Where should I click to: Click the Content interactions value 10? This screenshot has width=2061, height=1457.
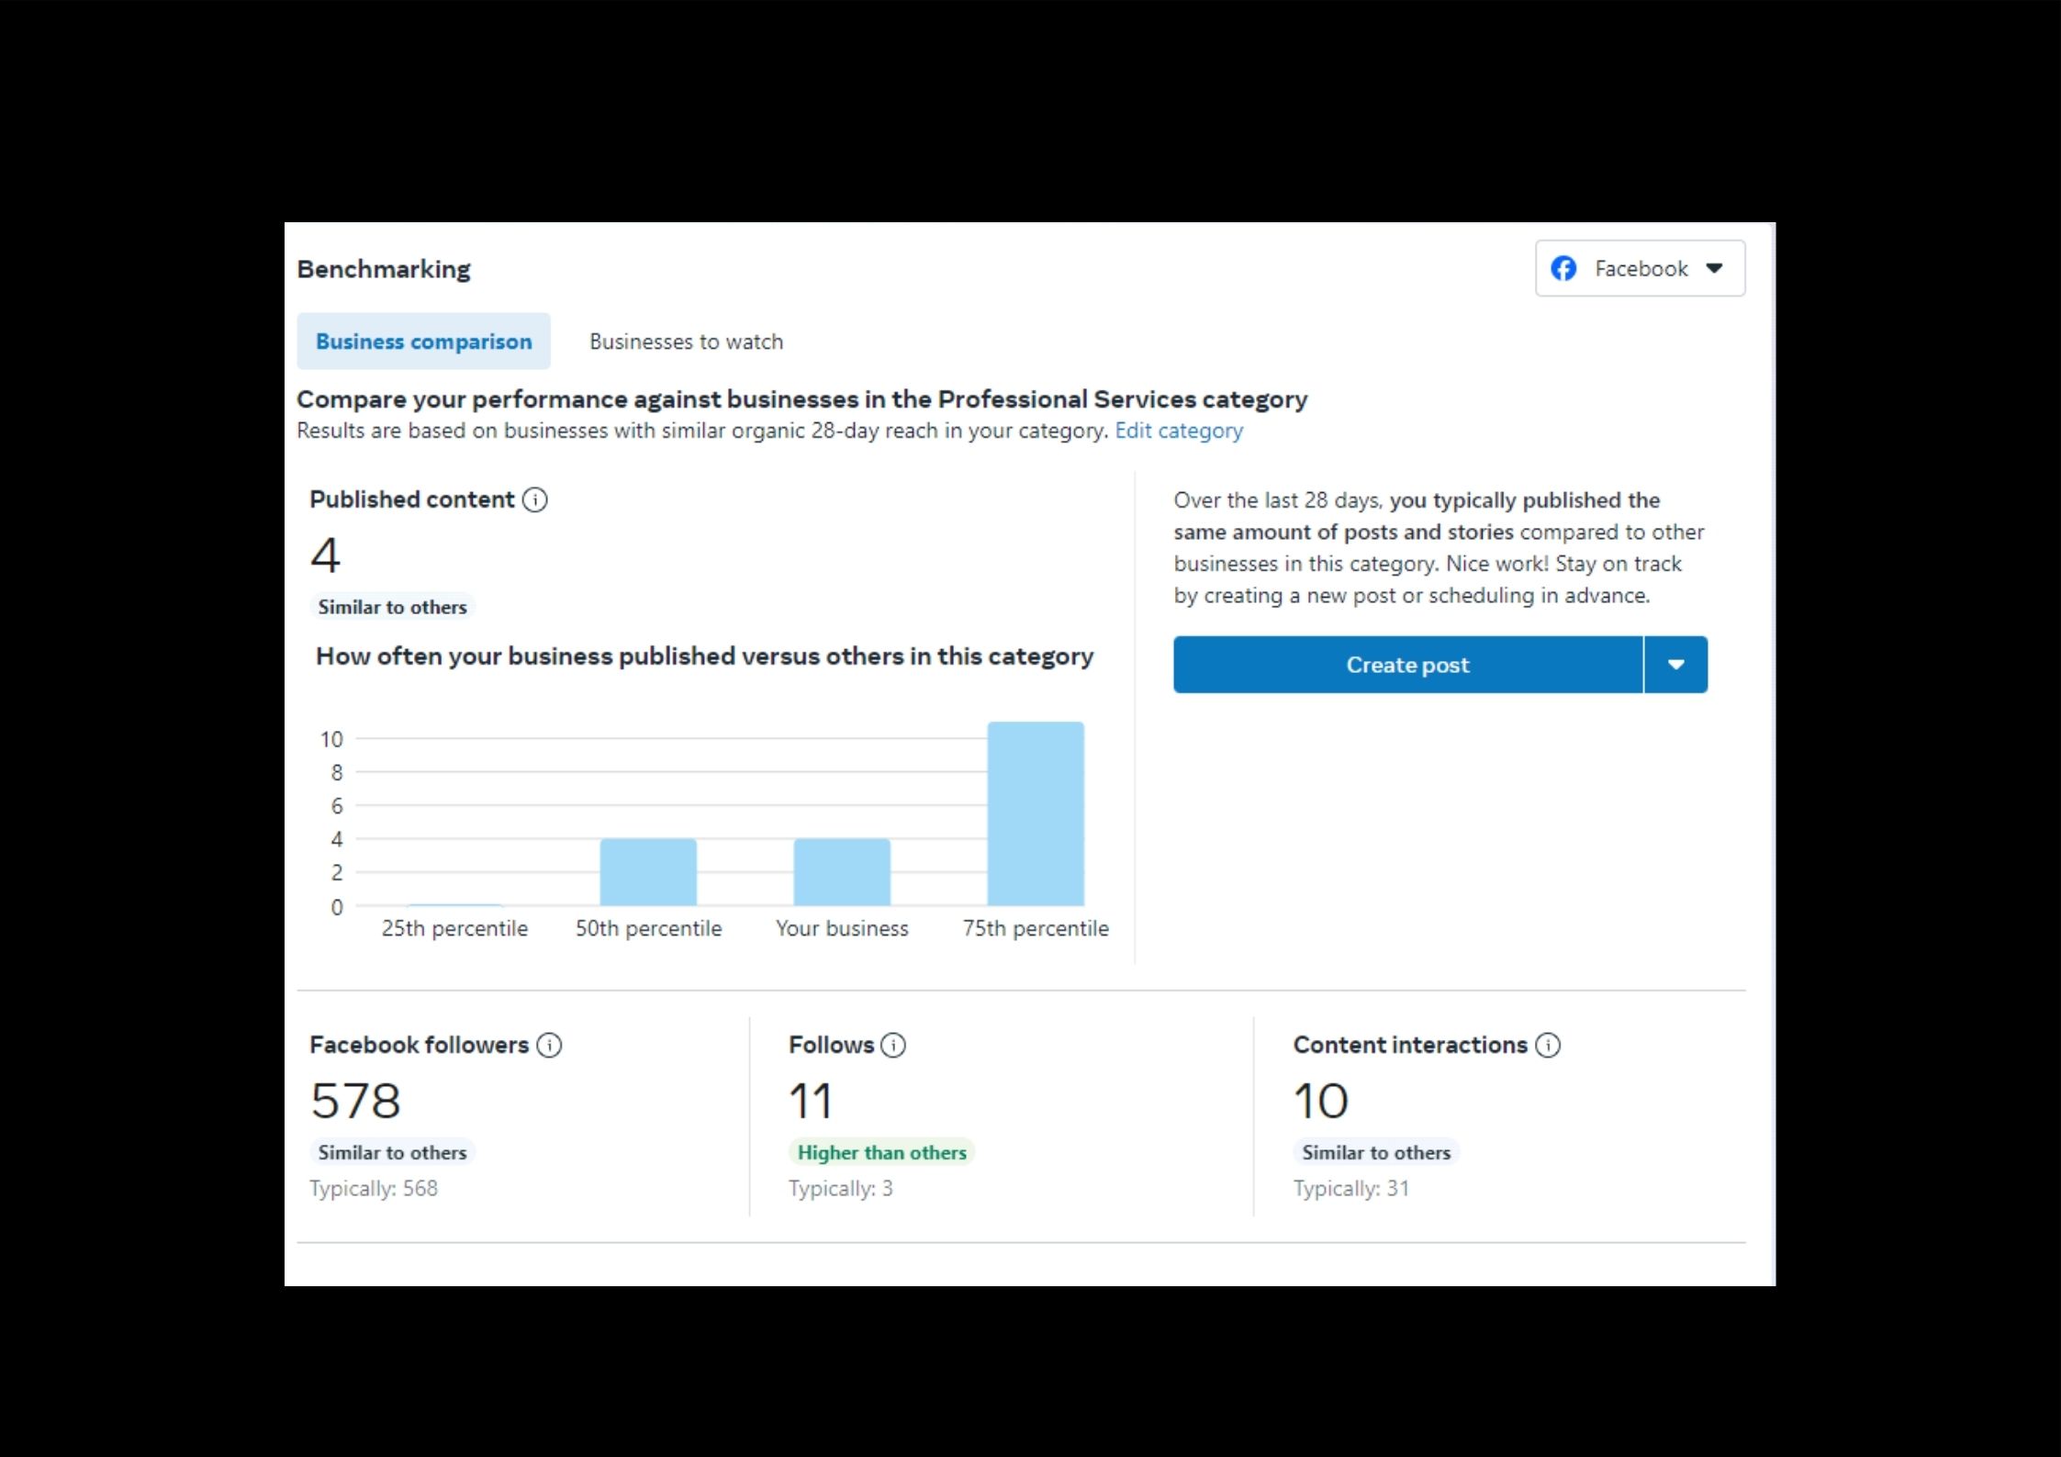tap(1320, 1100)
